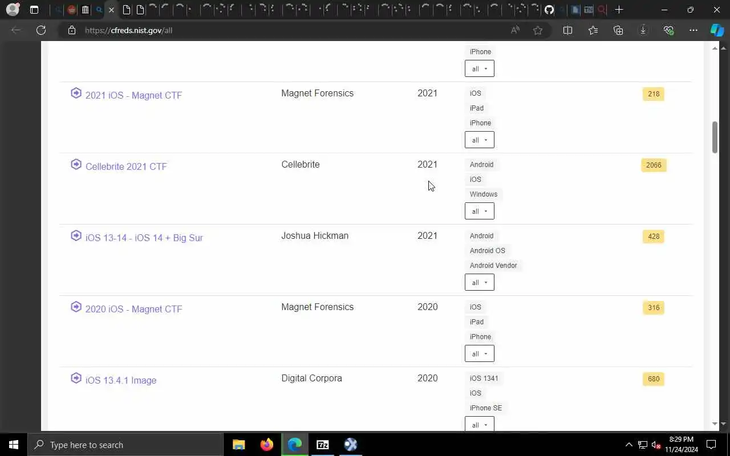Expand 'all' tags dropdown for iOS 13.4.1 Image
The width and height of the screenshot is (730, 456).
pyautogui.click(x=480, y=425)
